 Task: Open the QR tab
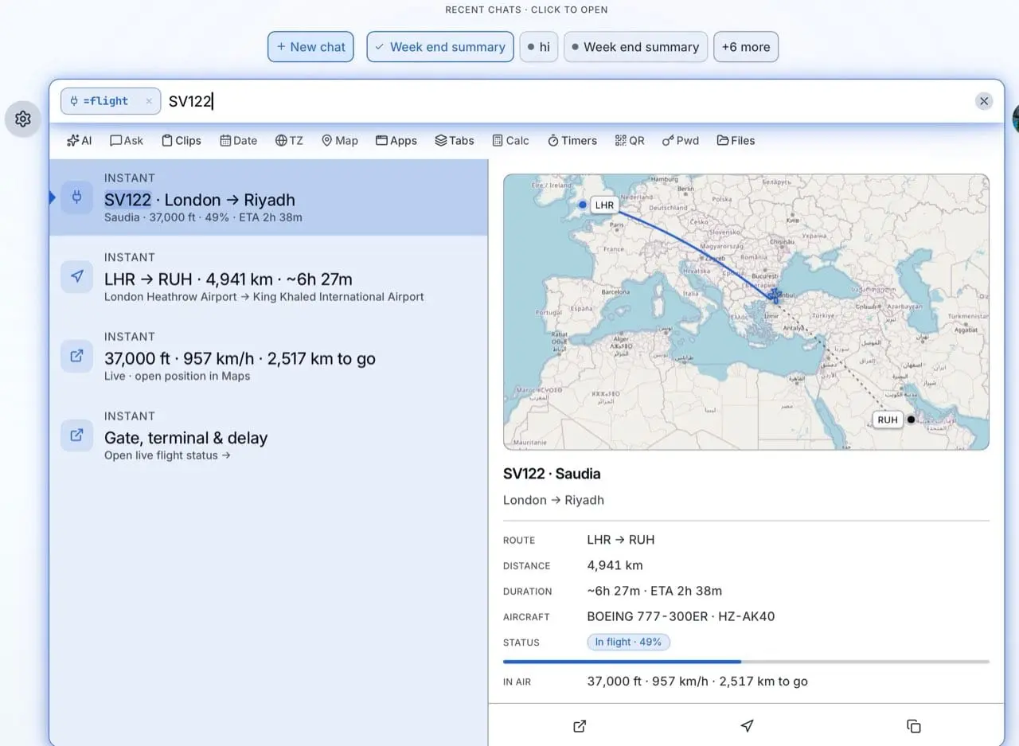point(630,140)
